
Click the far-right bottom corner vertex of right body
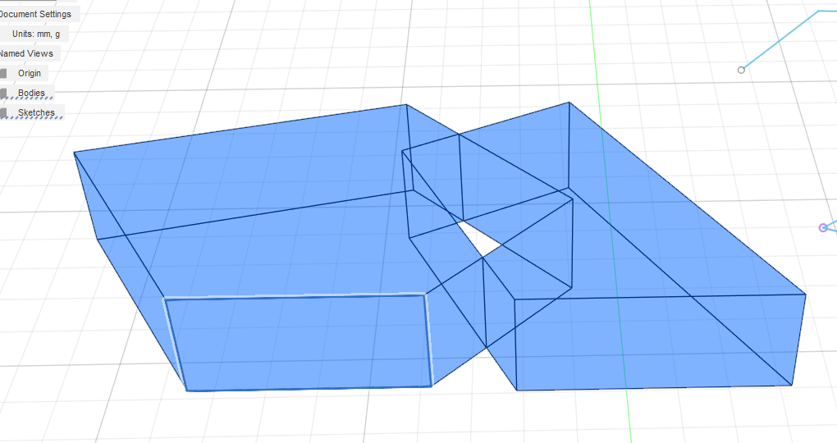tap(792, 384)
